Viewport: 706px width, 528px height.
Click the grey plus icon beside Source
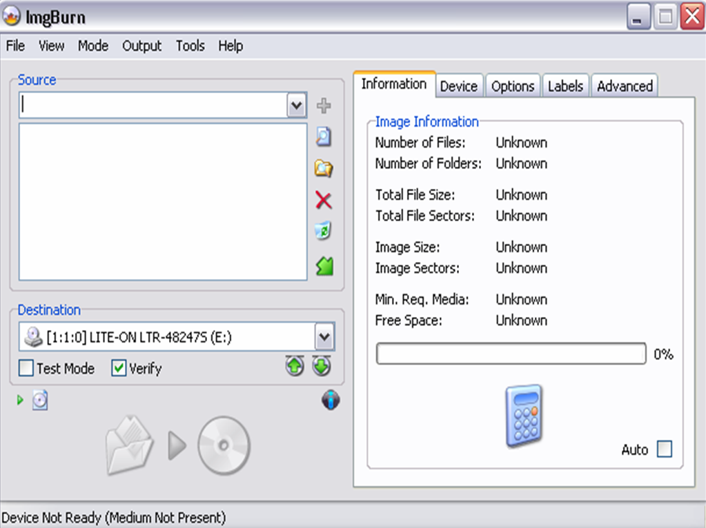click(x=324, y=105)
